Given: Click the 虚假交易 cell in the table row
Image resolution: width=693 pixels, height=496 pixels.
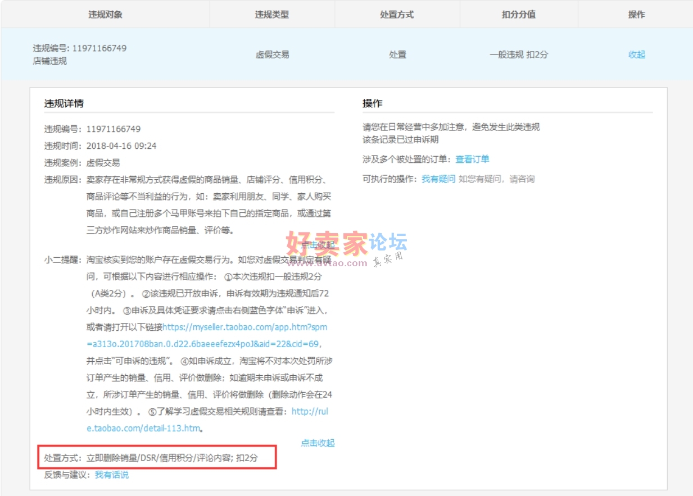Looking at the screenshot, I should [x=272, y=54].
